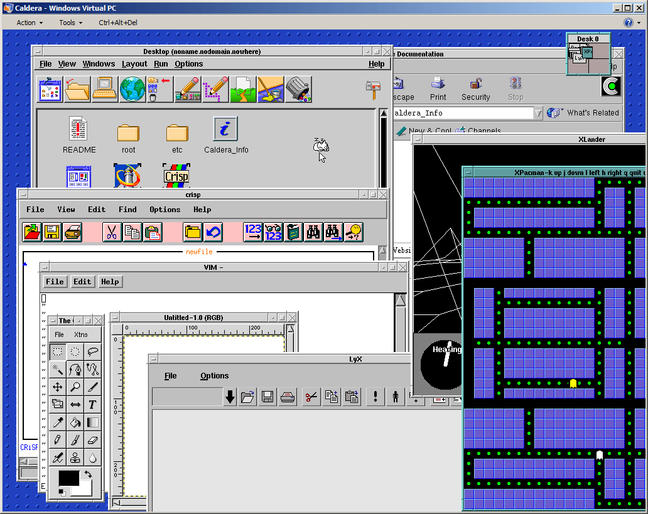Open the Xtns menu in GIMP toolbox
The image size is (648, 514).
(x=81, y=335)
